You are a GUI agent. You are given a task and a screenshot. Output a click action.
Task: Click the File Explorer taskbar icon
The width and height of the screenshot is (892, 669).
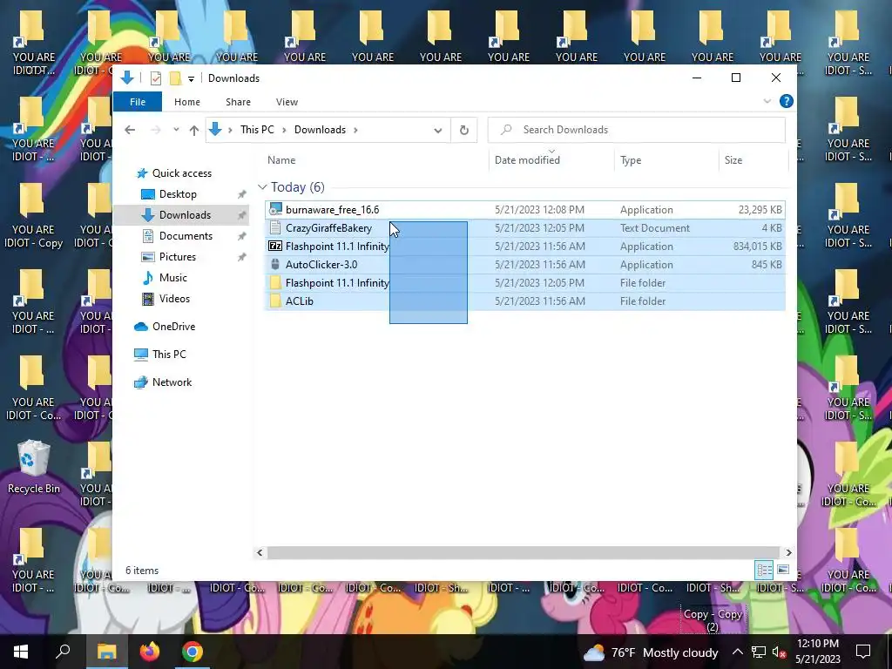107,652
